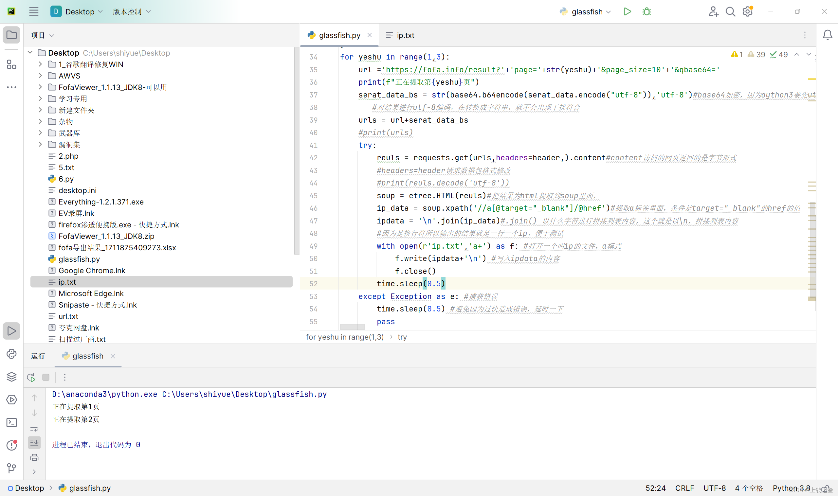The image size is (838, 496).
Task: Open the Python Console tool window
Action: 11,354
